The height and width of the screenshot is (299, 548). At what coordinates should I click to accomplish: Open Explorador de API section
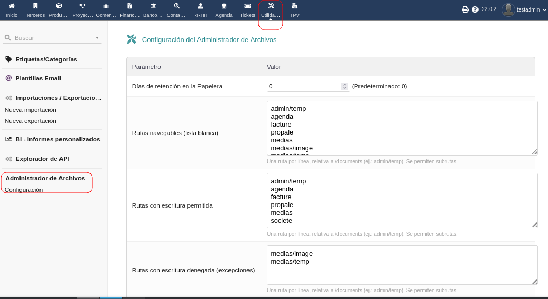click(x=42, y=159)
